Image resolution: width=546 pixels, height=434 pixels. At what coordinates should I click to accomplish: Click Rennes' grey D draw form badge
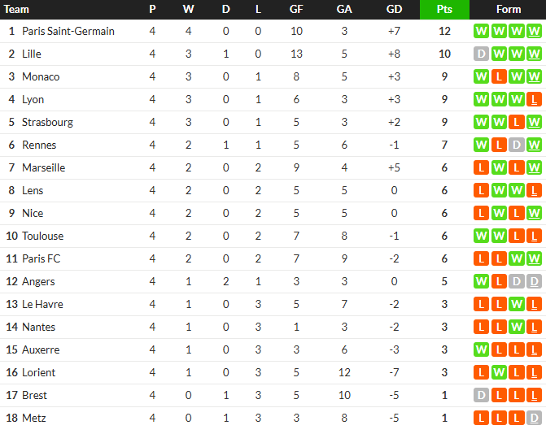(517, 145)
